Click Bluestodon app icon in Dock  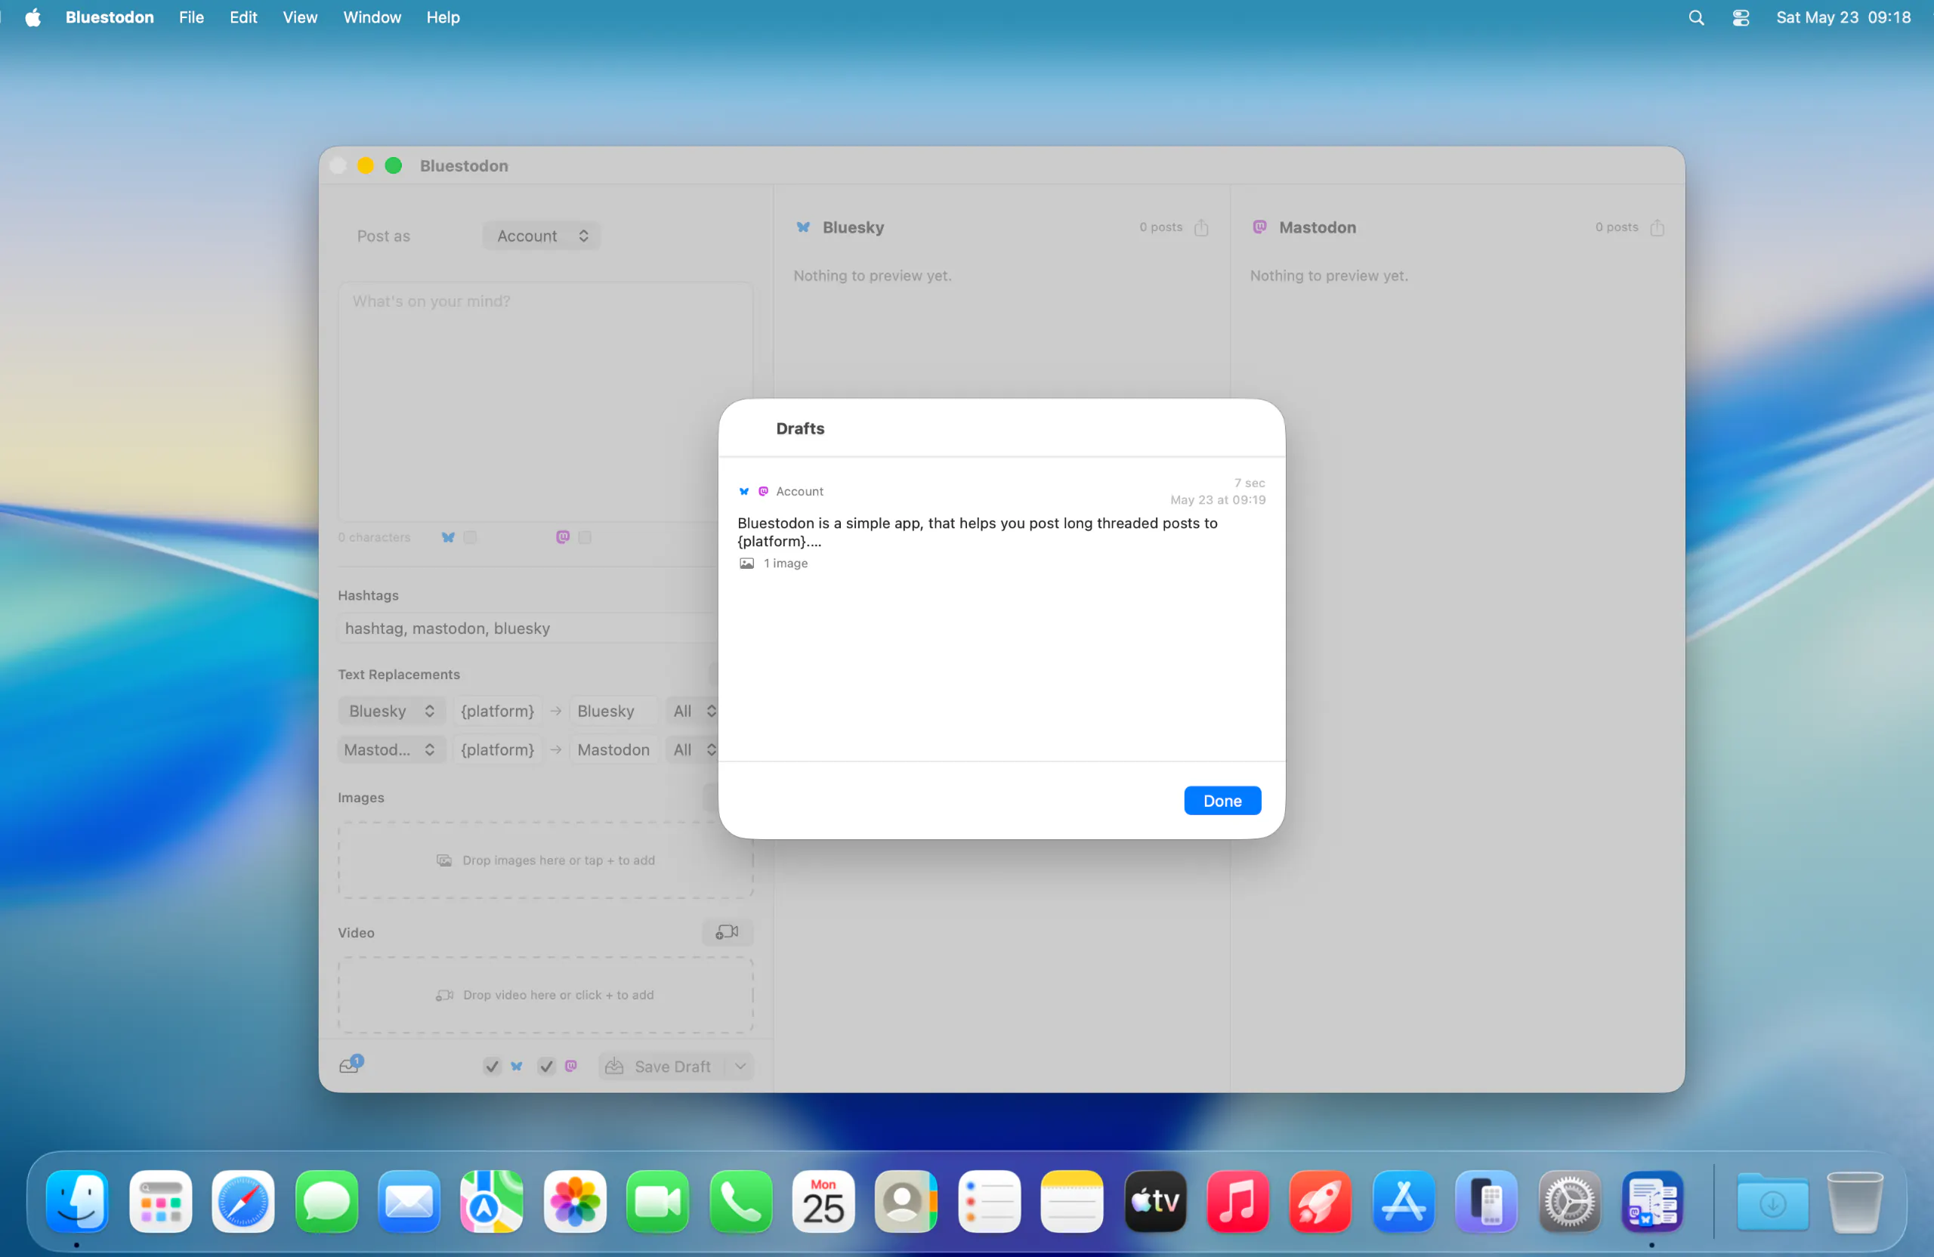(x=1652, y=1201)
